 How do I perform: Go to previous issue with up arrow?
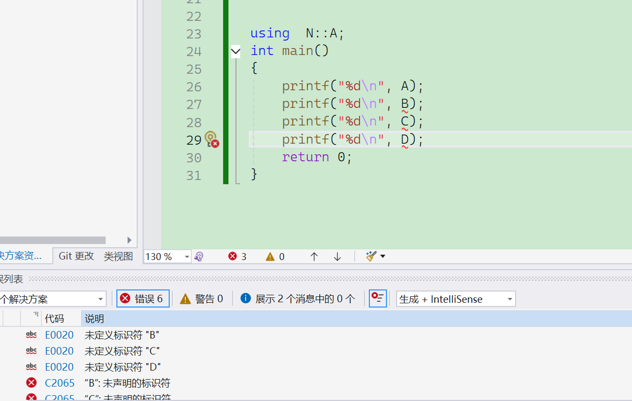pyautogui.click(x=314, y=256)
